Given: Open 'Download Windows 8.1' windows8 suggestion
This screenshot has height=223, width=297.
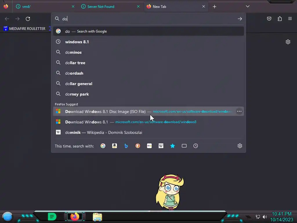Looking at the screenshot, I should pos(148,122).
